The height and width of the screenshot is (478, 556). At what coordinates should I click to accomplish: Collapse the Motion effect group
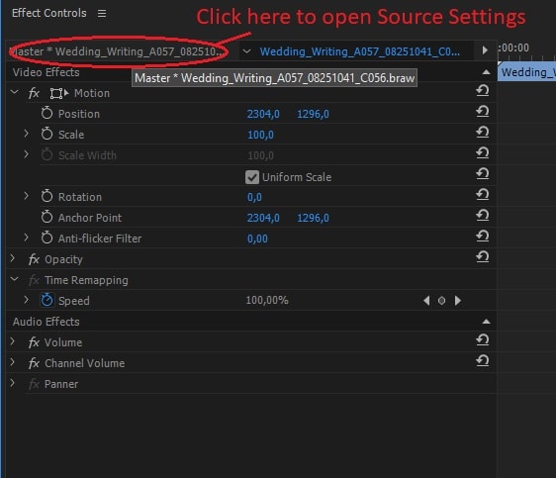point(15,93)
